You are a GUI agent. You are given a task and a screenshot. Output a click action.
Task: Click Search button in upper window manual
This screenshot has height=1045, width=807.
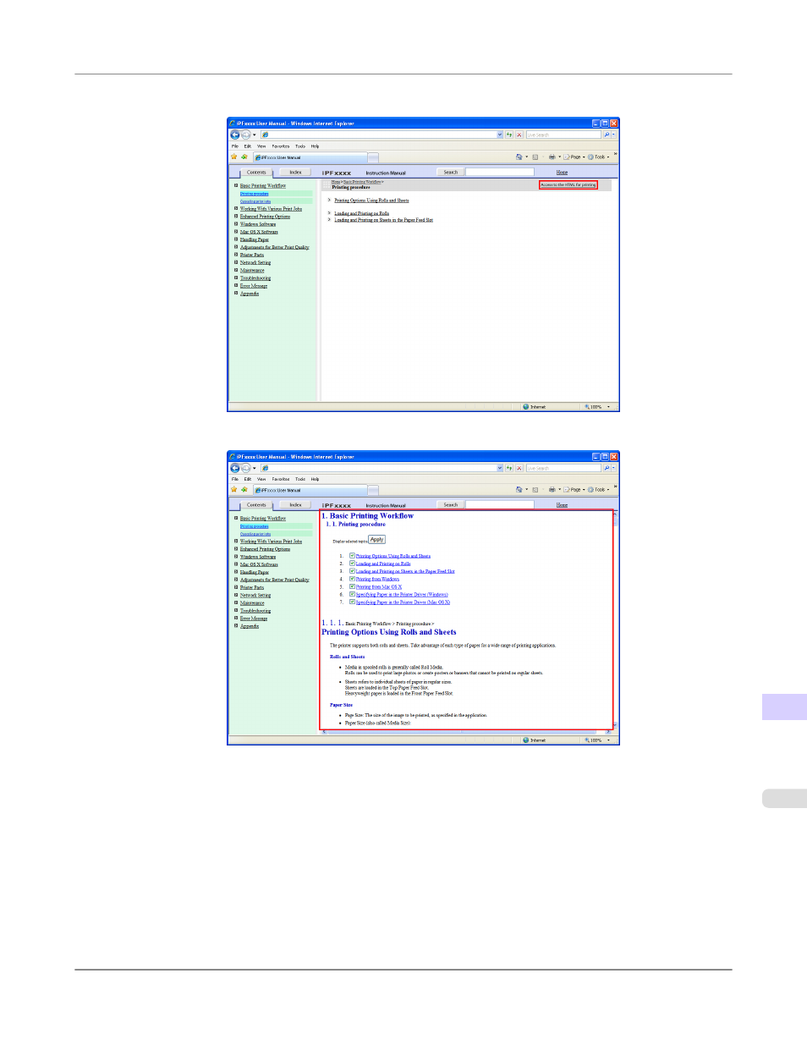451,173
